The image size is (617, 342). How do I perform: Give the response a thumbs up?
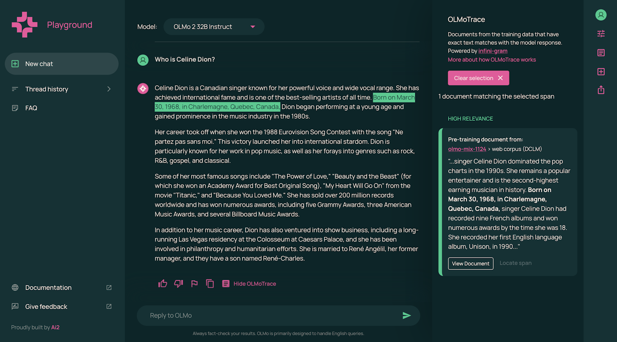coord(162,284)
